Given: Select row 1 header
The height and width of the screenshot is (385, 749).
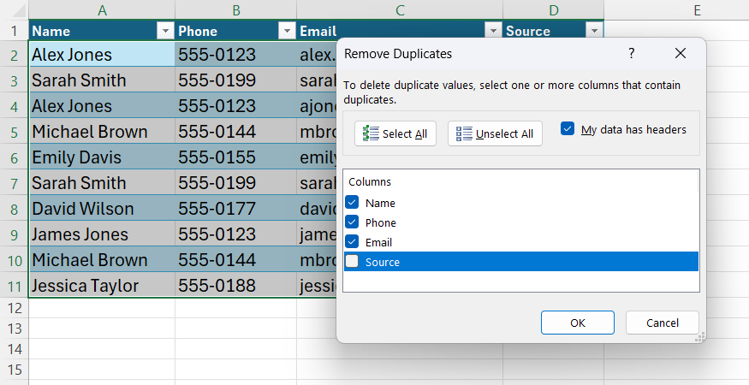Looking at the screenshot, I should (15, 31).
